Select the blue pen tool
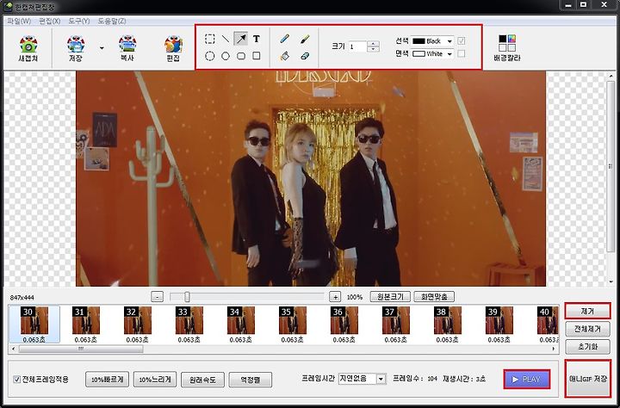 [284, 39]
